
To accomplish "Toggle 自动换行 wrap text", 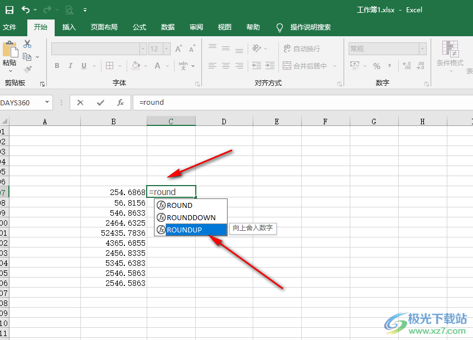I will click(x=302, y=48).
